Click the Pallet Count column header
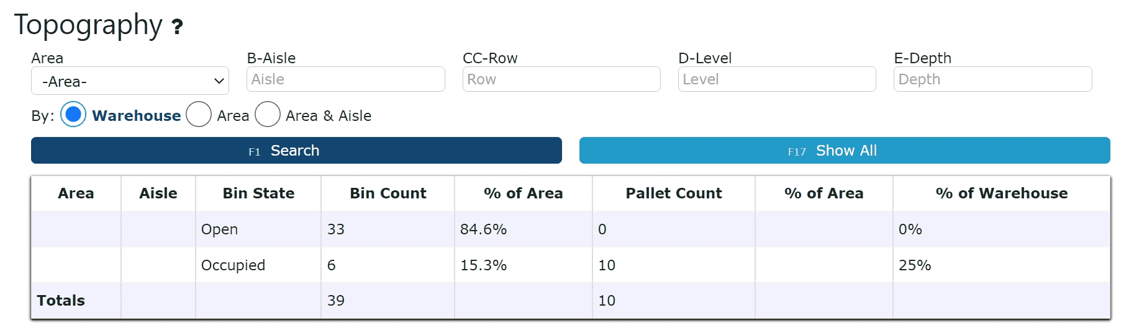1134x336 pixels. 674,193
